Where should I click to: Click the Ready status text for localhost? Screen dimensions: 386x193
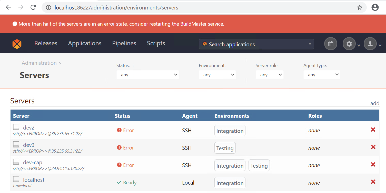coord(130,183)
